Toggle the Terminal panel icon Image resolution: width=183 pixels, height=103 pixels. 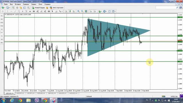coord(25,8)
